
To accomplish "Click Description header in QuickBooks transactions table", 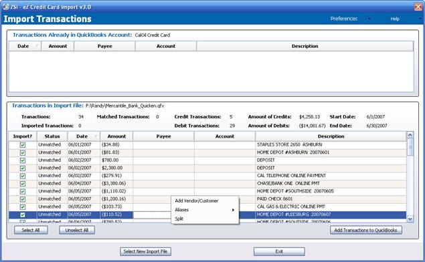I will coord(305,46).
